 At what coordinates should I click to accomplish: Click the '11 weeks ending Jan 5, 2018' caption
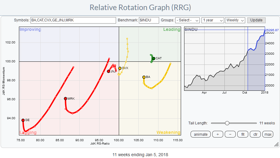click(140, 155)
